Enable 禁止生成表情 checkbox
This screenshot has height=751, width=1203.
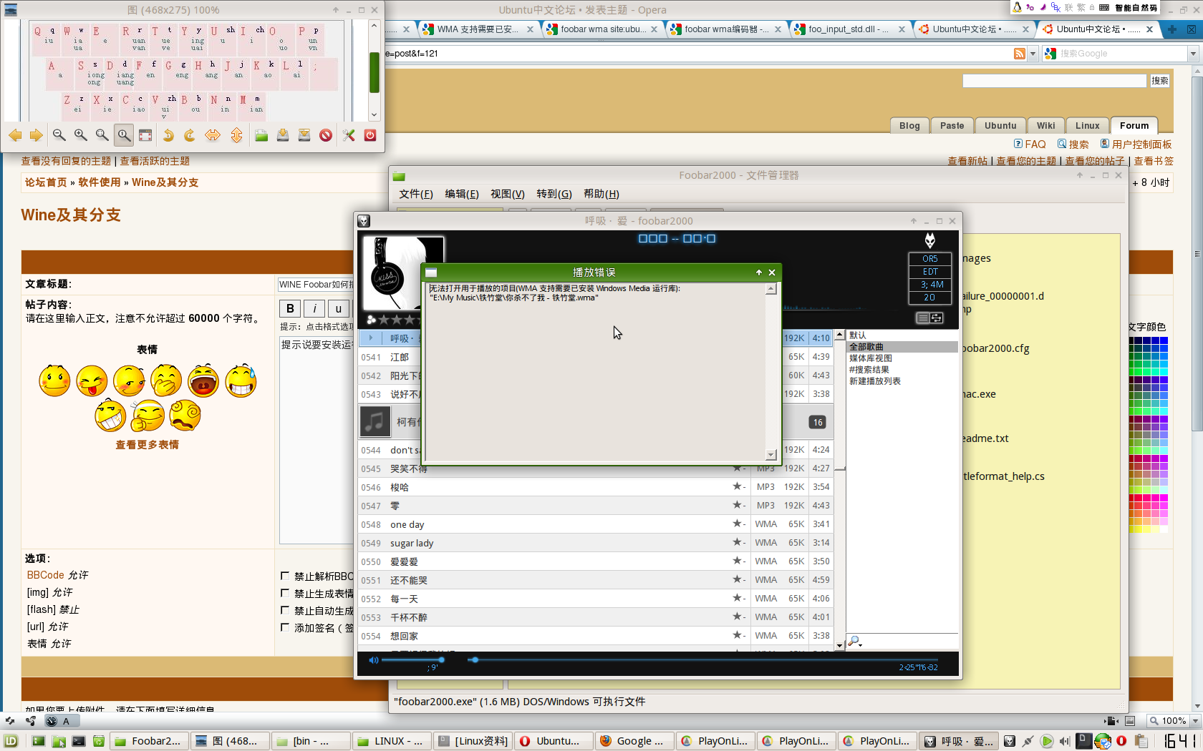point(285,593)
